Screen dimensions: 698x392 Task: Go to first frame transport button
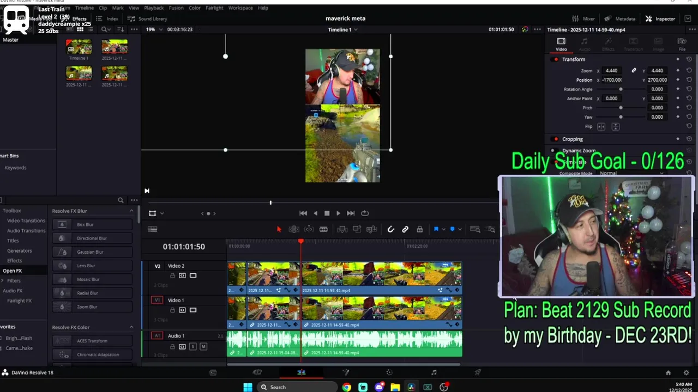(303, 213)
